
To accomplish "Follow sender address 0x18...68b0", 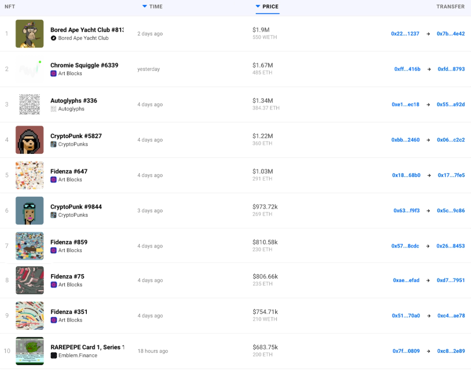I will (x=407, y=175).
